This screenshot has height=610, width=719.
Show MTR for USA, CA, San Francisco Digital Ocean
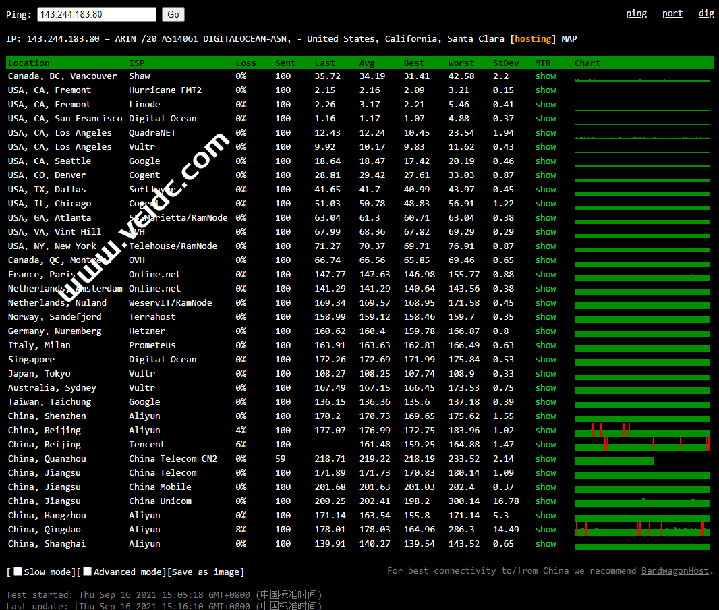(545, 119)
